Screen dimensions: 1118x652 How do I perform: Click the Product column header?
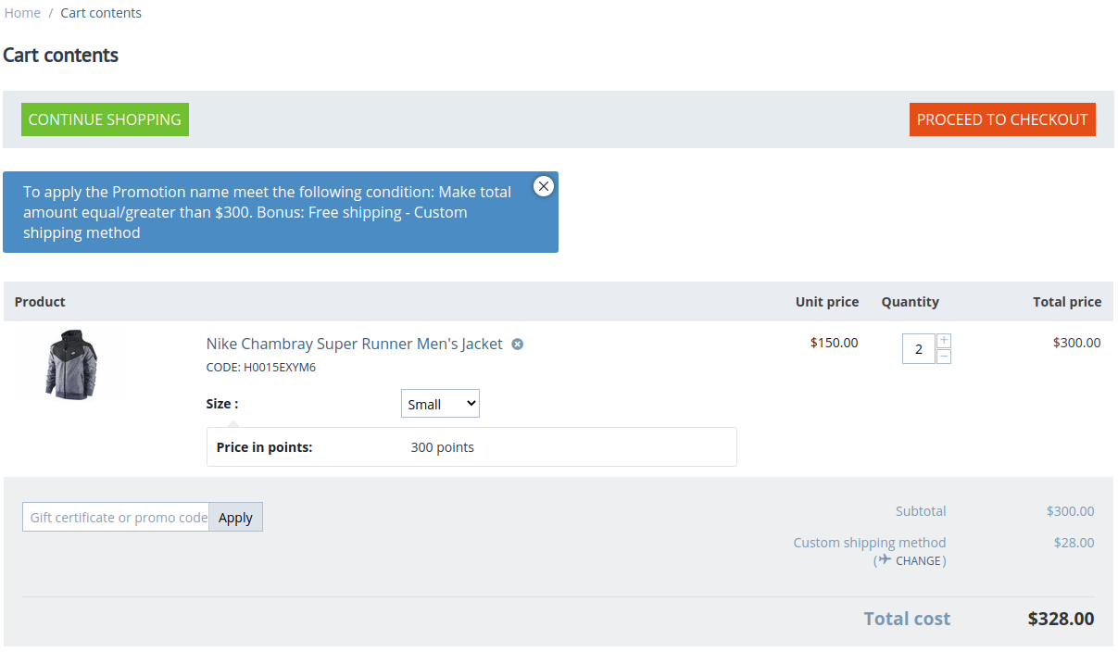point(40,302)
